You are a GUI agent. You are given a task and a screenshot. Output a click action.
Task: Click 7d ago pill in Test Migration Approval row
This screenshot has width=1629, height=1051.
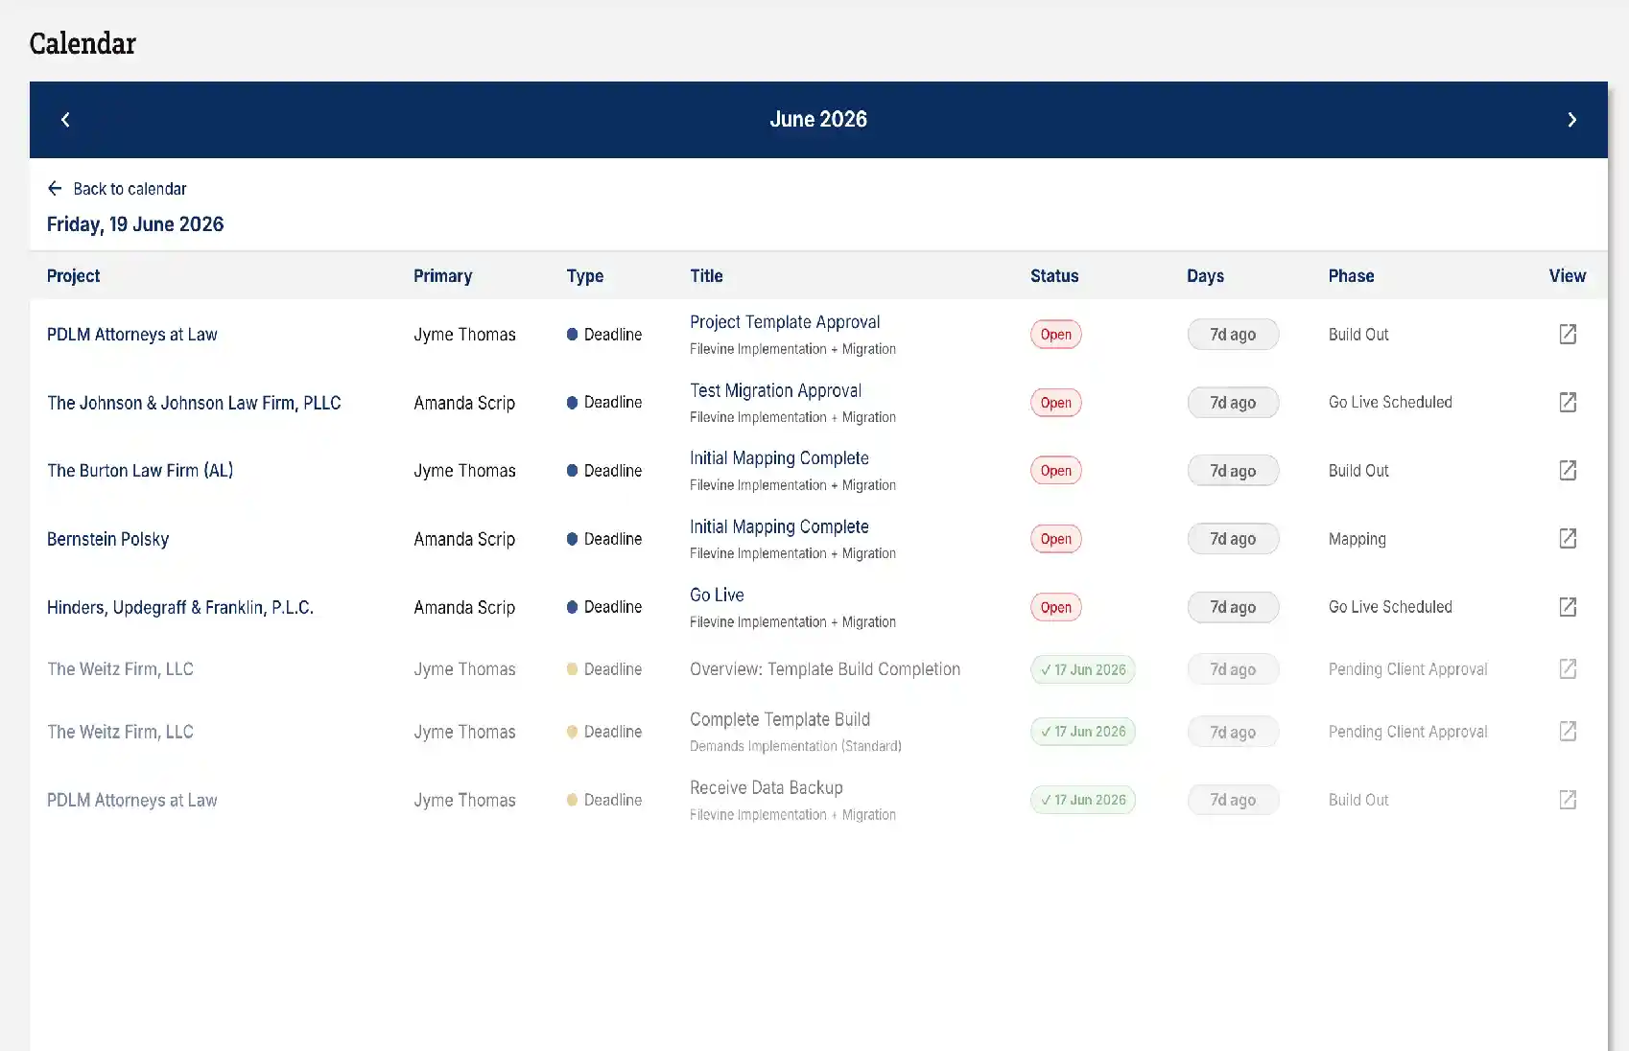point(1233,402)
